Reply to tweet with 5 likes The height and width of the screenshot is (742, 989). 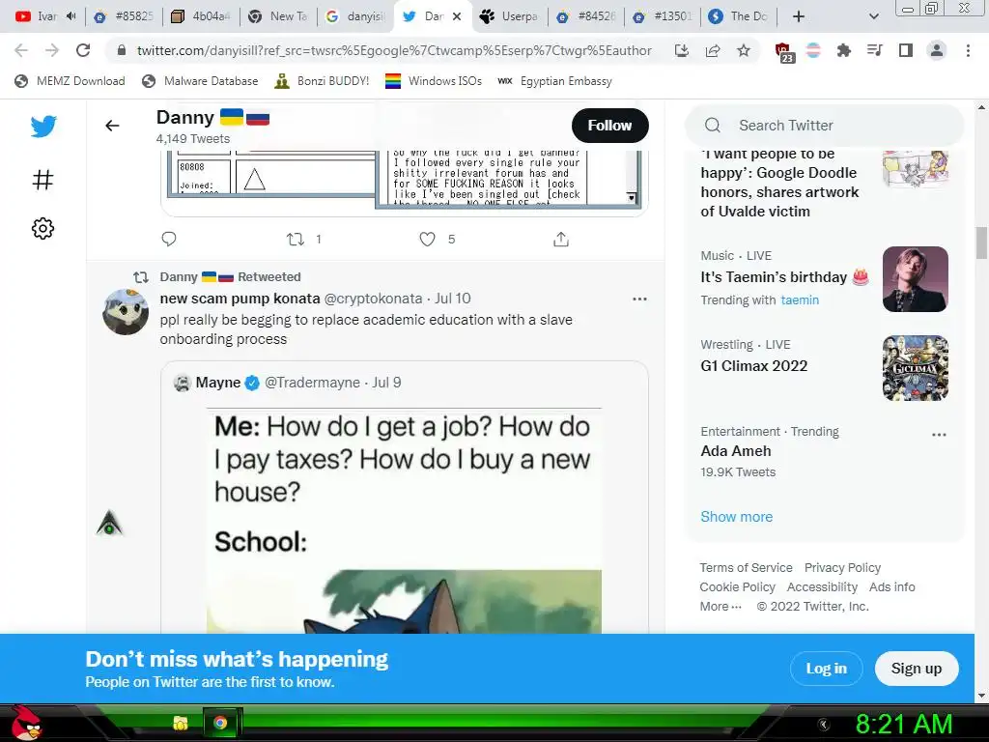click(169, 240)
